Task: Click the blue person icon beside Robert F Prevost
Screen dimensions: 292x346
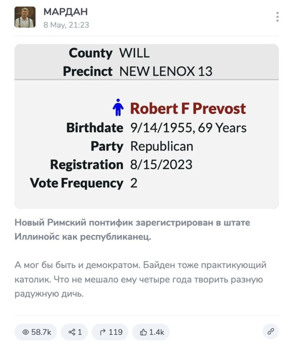Action: coord(118,107)
